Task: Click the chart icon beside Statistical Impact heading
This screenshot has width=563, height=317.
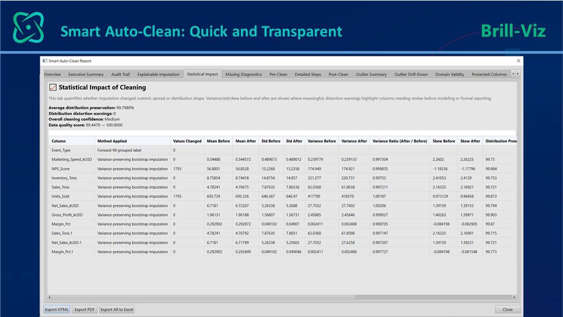Action: tap(53, 87)
